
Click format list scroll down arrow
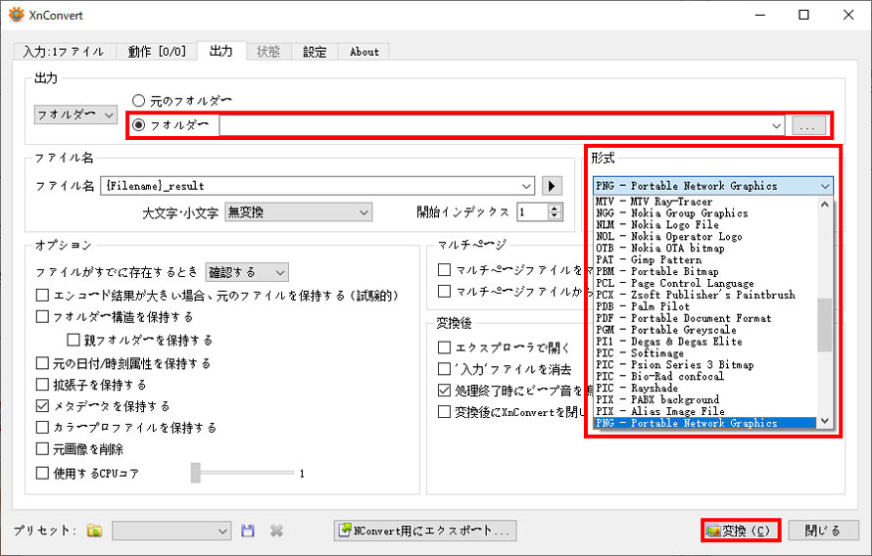tap(825, 421)
